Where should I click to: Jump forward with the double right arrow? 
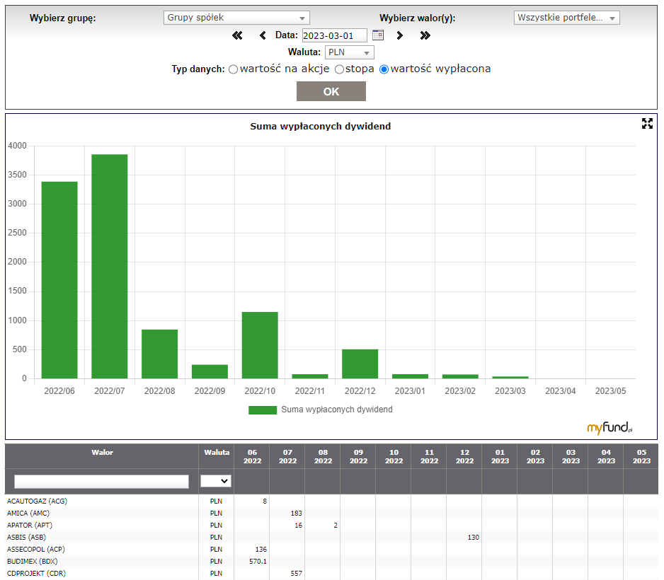pyautogui.click(x=425, y=35)
